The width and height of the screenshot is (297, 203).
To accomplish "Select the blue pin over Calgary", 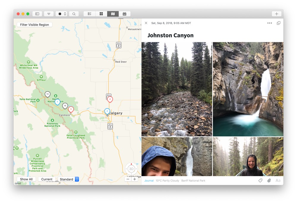I will tap(107, 111).
